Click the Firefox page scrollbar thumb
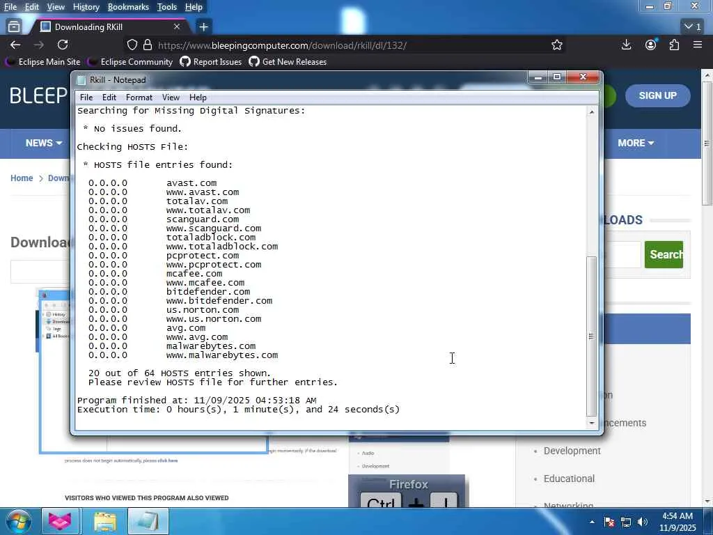 707,144
